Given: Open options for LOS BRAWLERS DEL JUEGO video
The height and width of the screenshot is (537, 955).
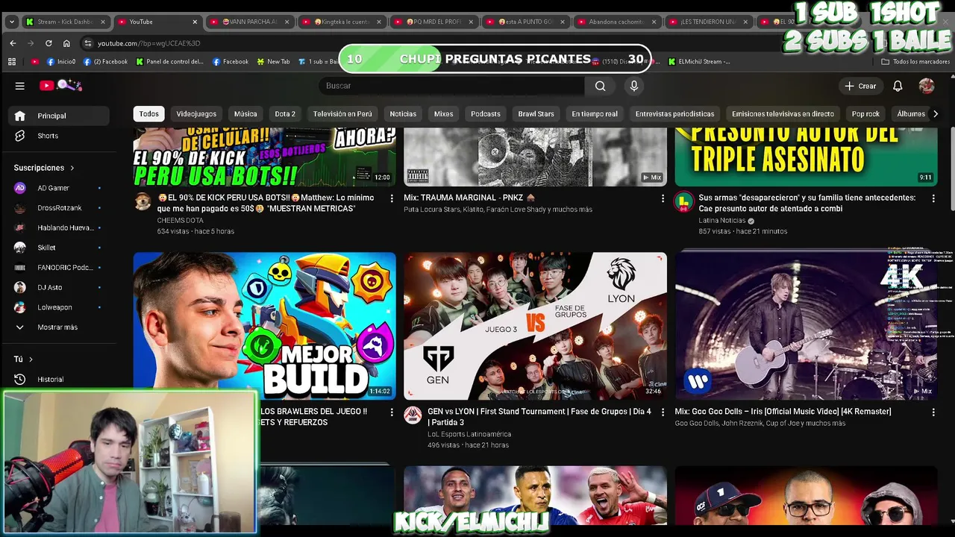Looking at the screenshot, I should (392, 412).
